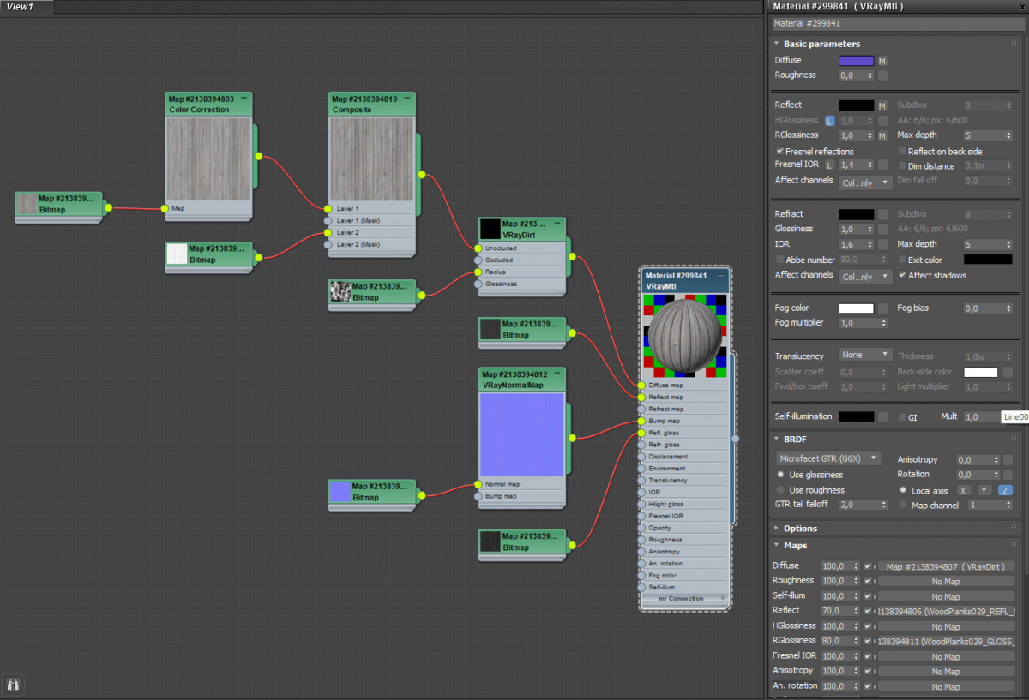Collapse the Composite node with minus icon
The width and height of the screenshot is (1029, 700).
(408, 99)
